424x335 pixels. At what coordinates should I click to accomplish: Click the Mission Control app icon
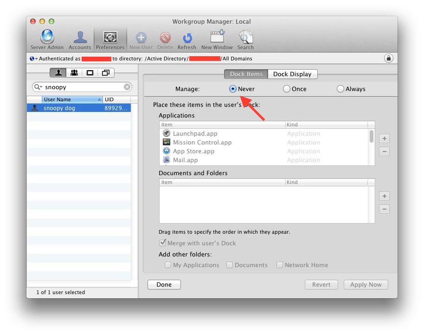click(167, 142)
